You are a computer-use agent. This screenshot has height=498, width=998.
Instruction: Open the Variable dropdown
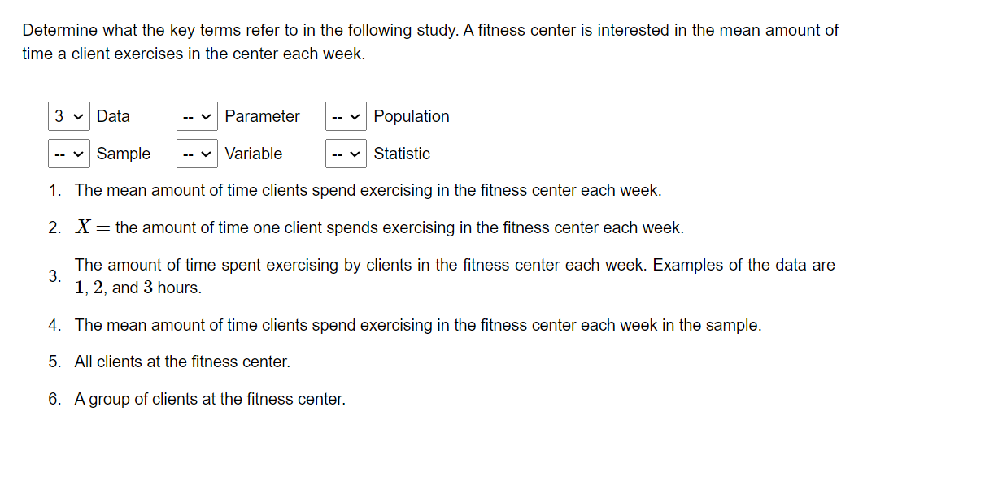(197, 154)
